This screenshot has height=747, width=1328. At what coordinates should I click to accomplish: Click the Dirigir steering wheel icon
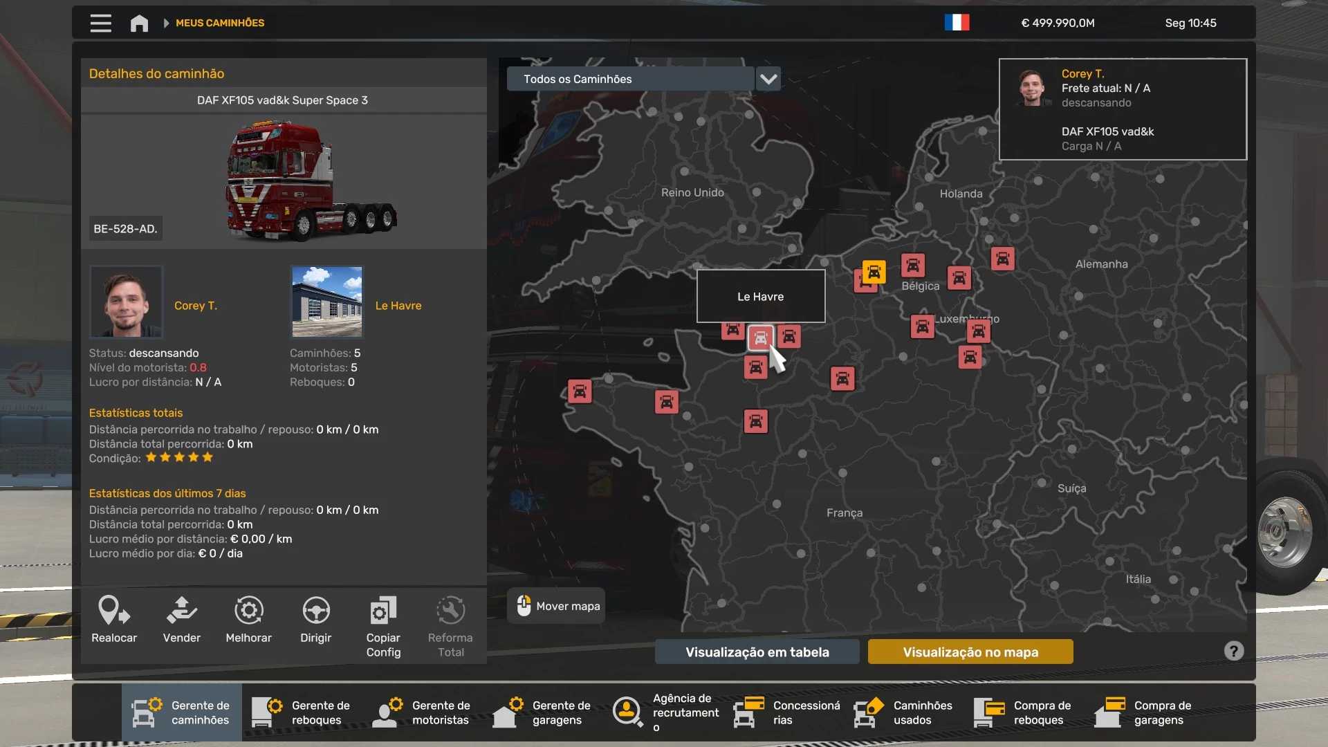(315, 611)
